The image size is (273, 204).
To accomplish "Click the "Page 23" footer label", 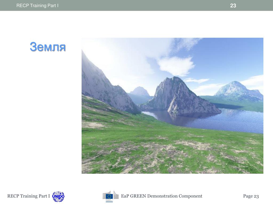I will [251, 196].
